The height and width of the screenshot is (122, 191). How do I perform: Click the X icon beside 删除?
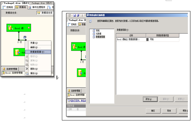coord(27,69)
